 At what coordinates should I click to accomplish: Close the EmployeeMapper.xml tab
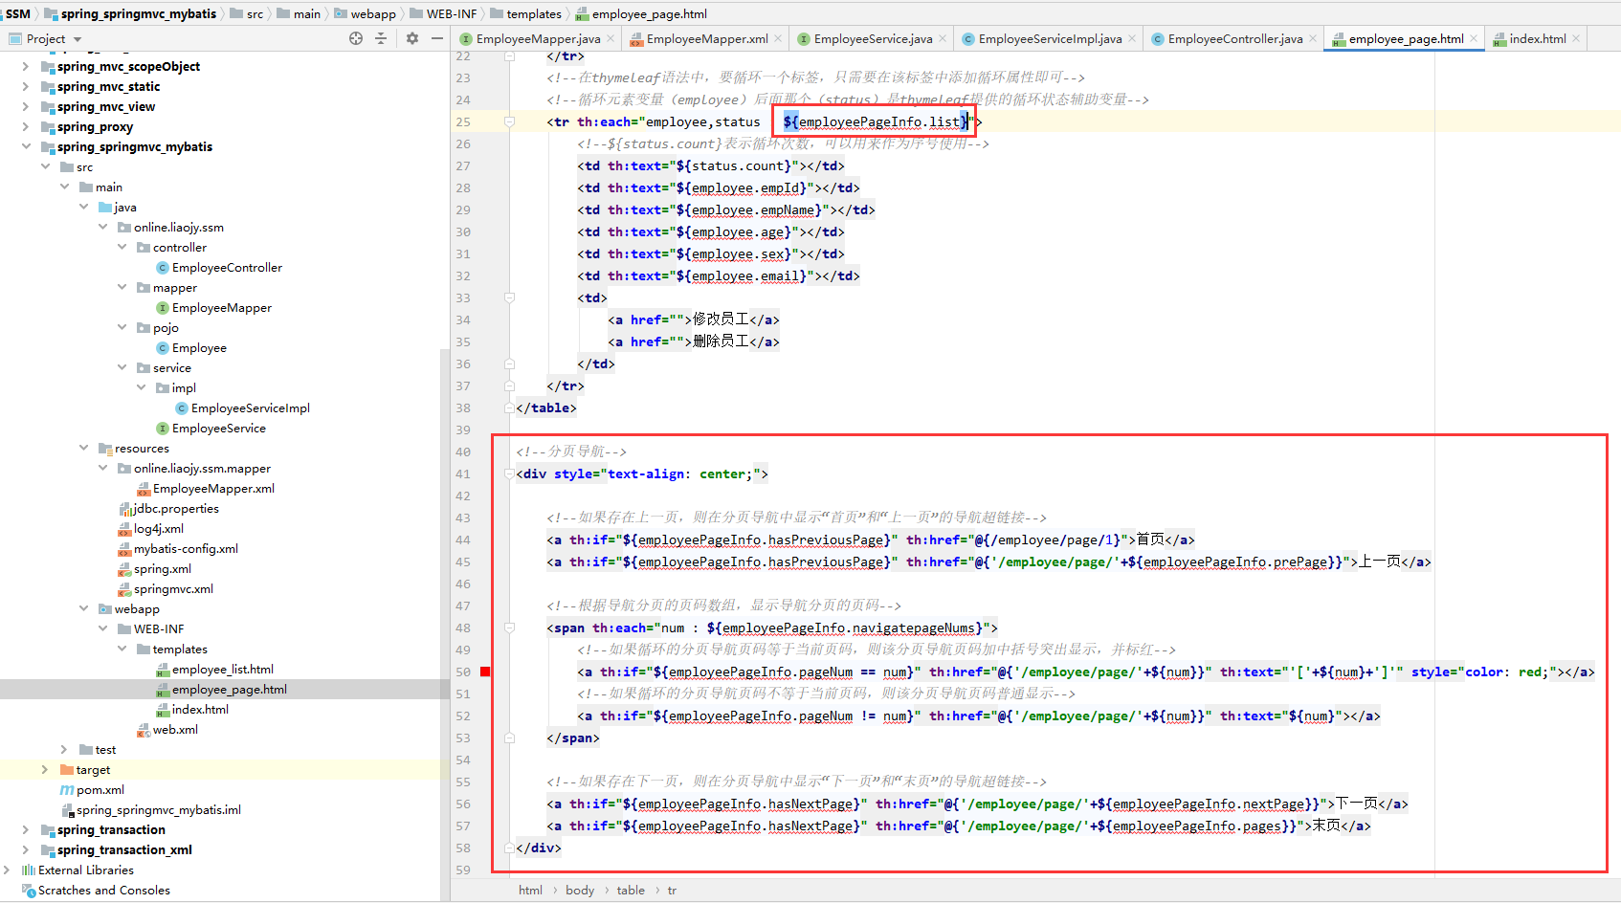coord(778,38)
